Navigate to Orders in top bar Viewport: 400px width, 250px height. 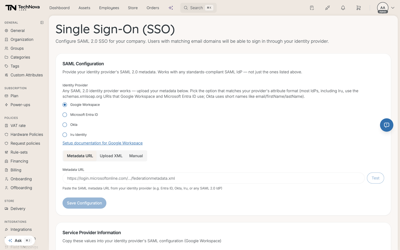pos(153,8)
